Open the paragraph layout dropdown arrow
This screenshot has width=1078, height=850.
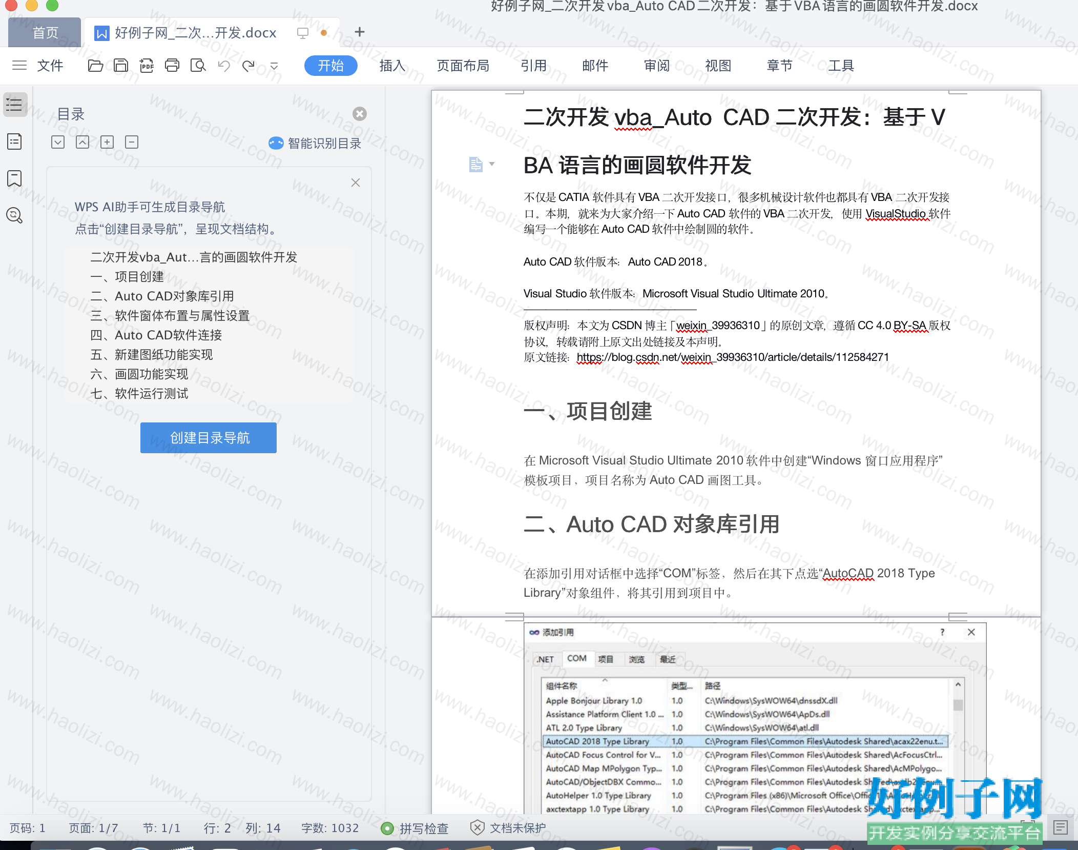[492, 165]
